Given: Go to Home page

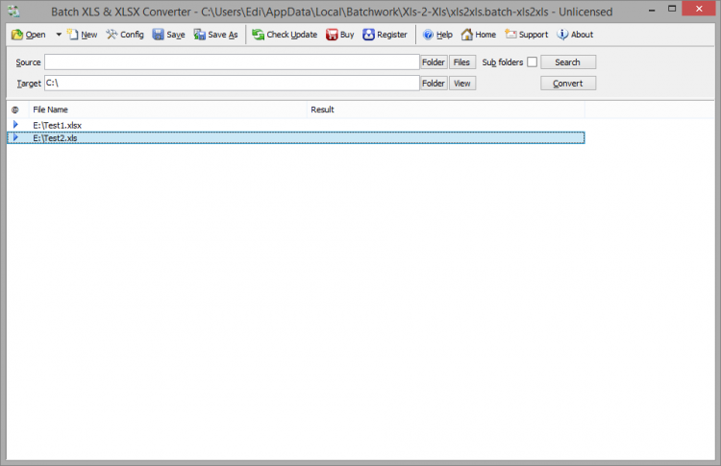Looking at the screenshot, I should click(x=478, y=35).
